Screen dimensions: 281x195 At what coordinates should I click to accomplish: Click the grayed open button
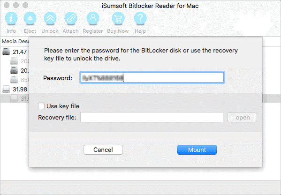point(242,118)
